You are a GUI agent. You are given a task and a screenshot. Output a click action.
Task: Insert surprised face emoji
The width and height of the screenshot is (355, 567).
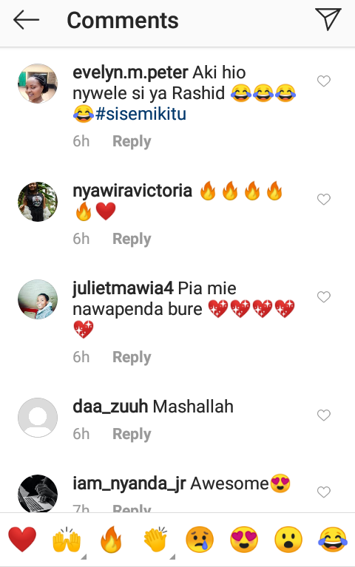click(288, 539)
